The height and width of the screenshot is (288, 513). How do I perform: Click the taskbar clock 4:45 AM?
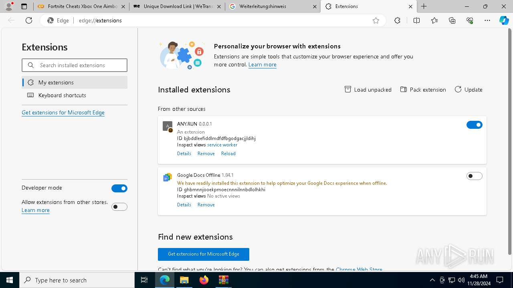coord(479,280)
